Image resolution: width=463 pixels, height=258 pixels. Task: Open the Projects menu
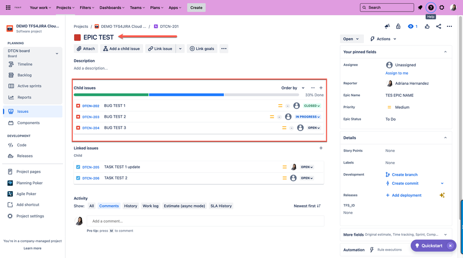[x=65, y=7]
